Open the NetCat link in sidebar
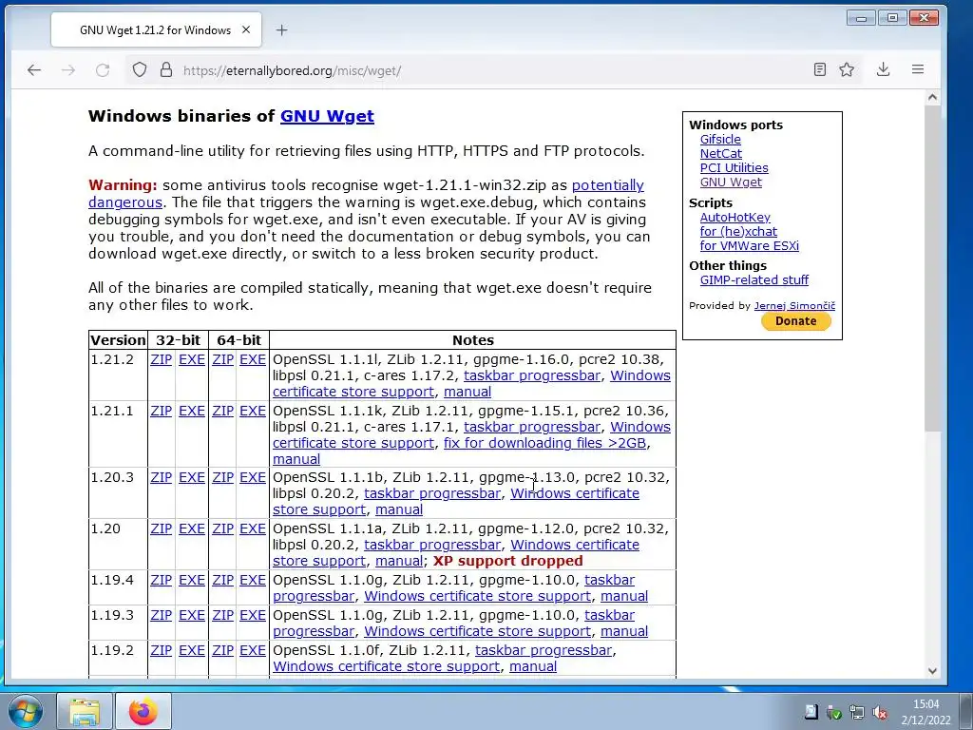Viewport: 973px width, 730px height. coord(720,153)
